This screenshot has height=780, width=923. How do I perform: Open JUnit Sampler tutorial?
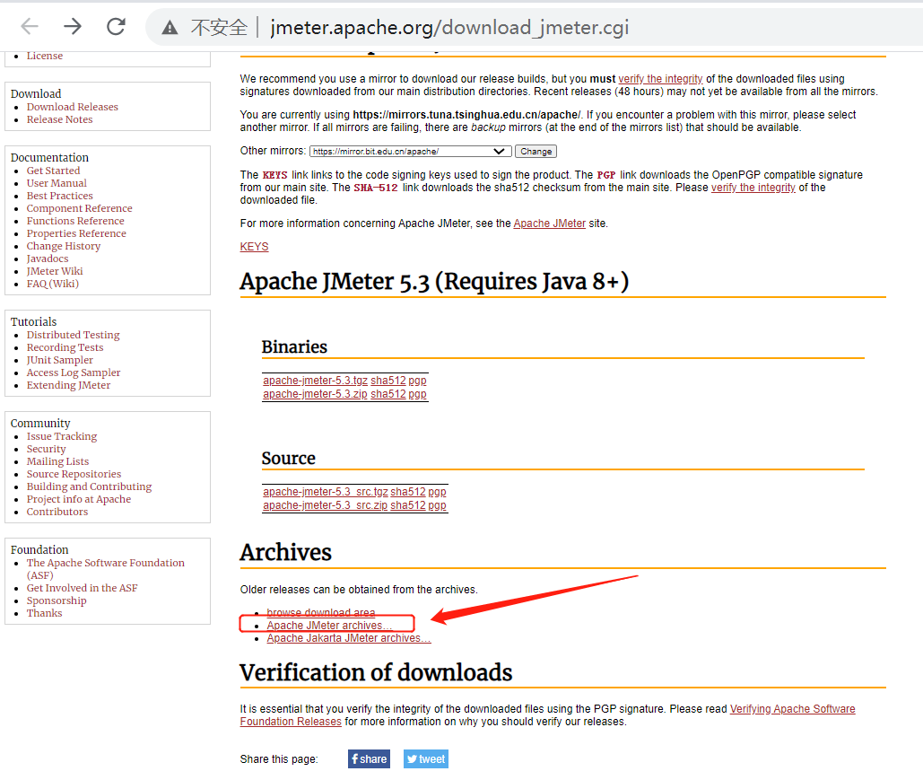point(59,360)
